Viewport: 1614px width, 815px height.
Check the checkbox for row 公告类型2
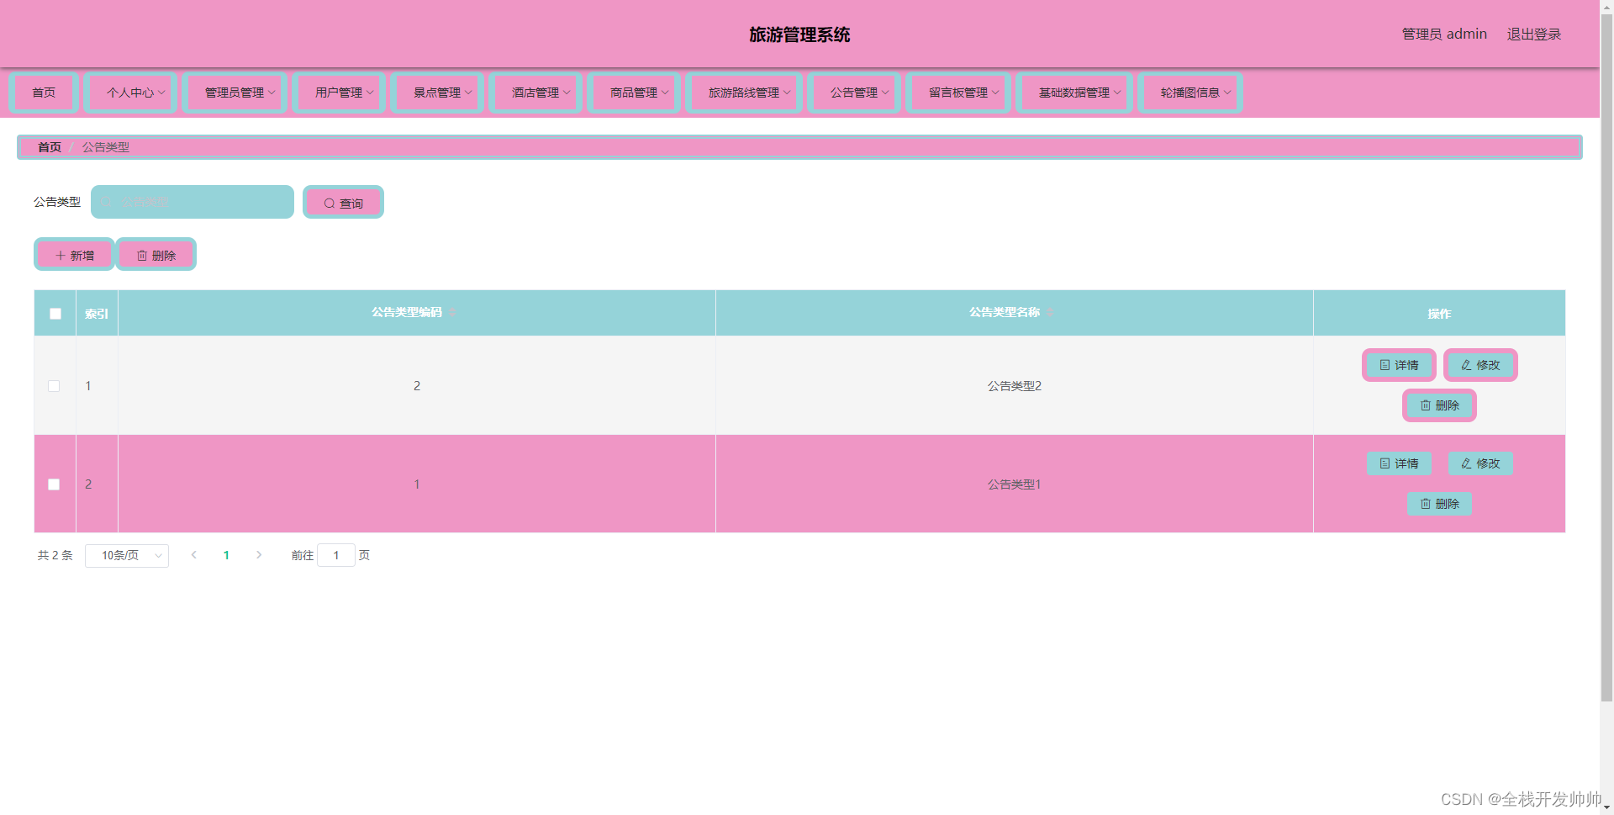point(54,386)
